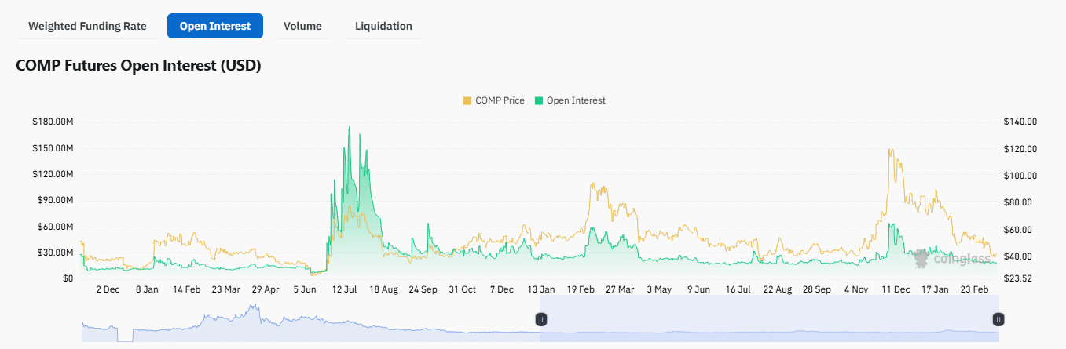Click the left range slider handle
The image size is (1066, 349).
(x=540, y=319)
